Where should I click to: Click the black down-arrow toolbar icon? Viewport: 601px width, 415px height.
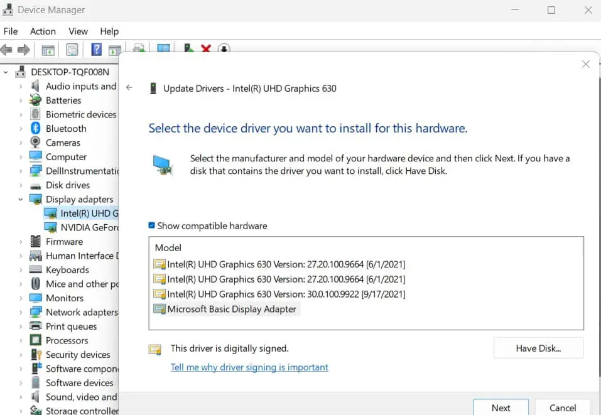pyautogui.click(x=224, y=49)
